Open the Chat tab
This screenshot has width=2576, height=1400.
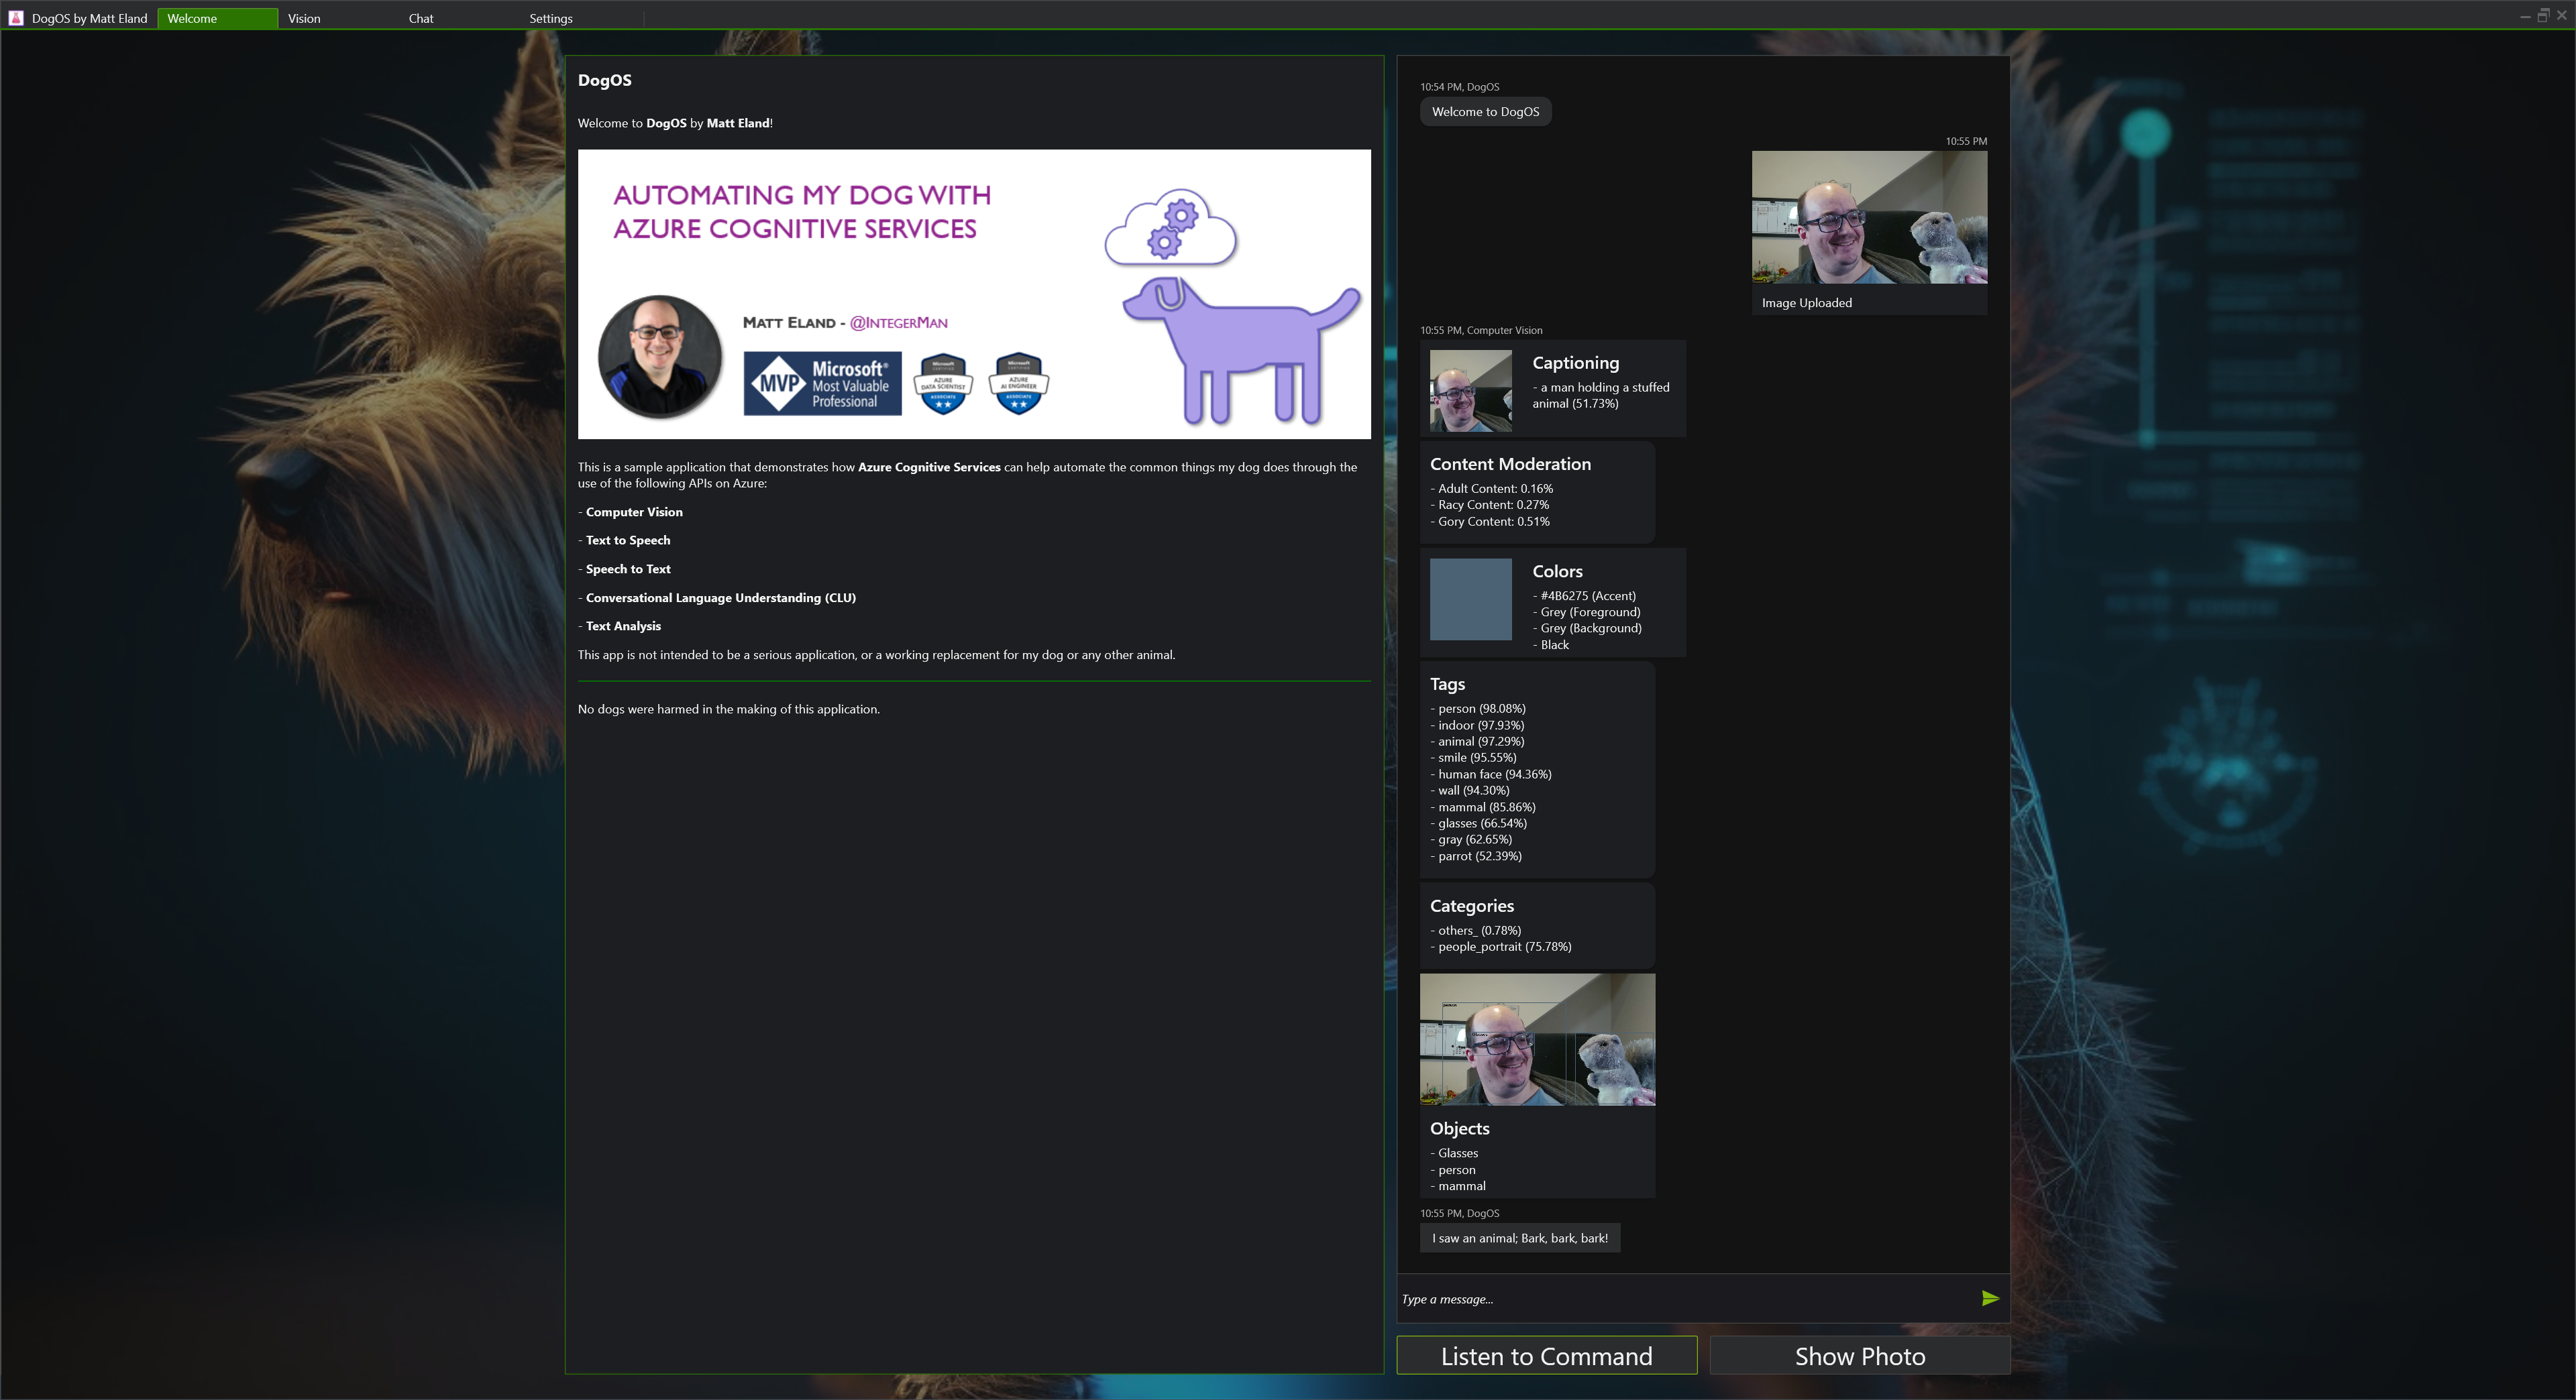tap(421, 18)
